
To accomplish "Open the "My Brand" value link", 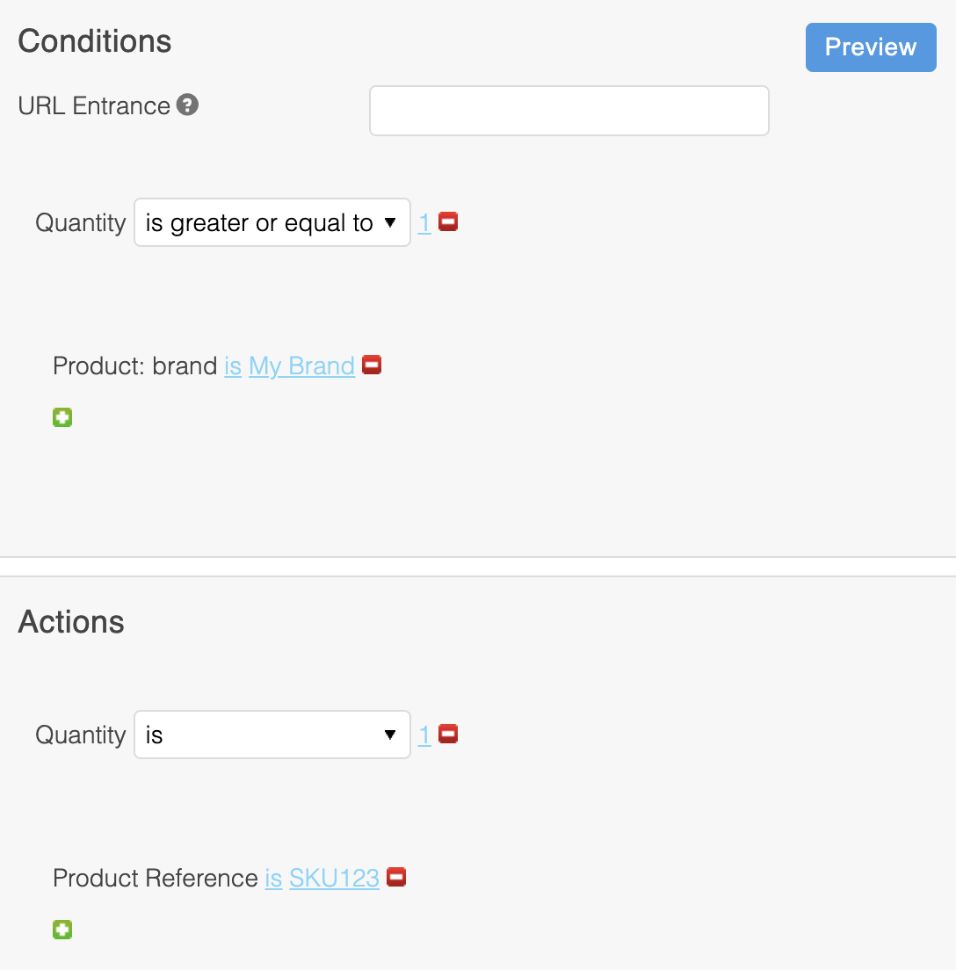I will (301, 366).
